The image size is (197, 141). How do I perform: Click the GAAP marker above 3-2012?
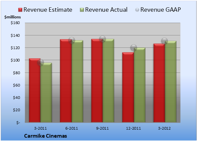click(165, 41)
